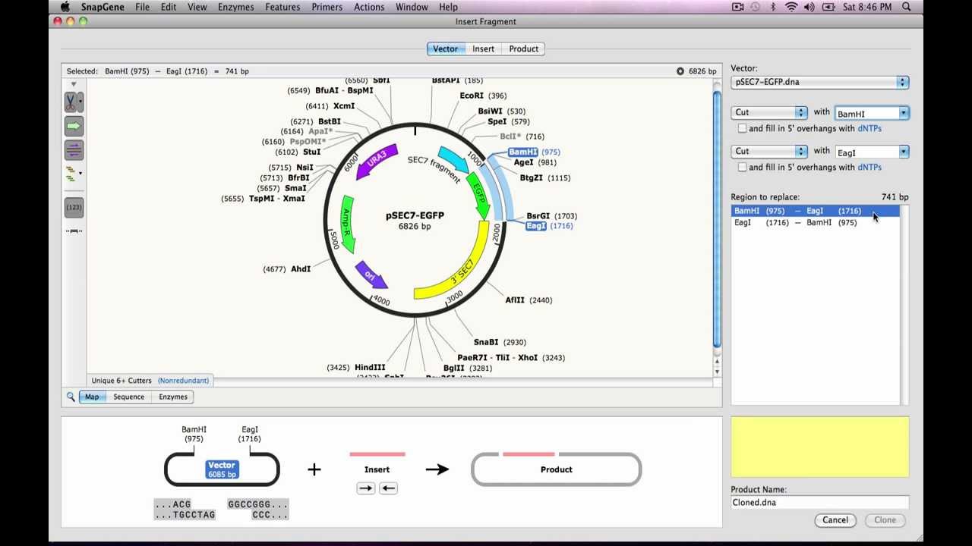Enable fill in 5' overhangs for BamHI cut

coord(742,128)
